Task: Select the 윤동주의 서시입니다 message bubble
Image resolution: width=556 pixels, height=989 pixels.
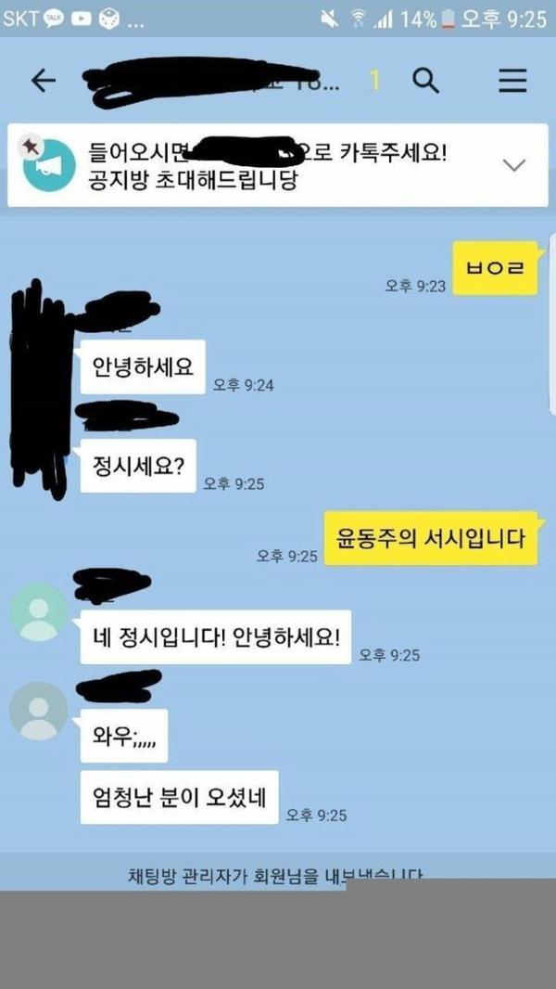Action: 431,538
